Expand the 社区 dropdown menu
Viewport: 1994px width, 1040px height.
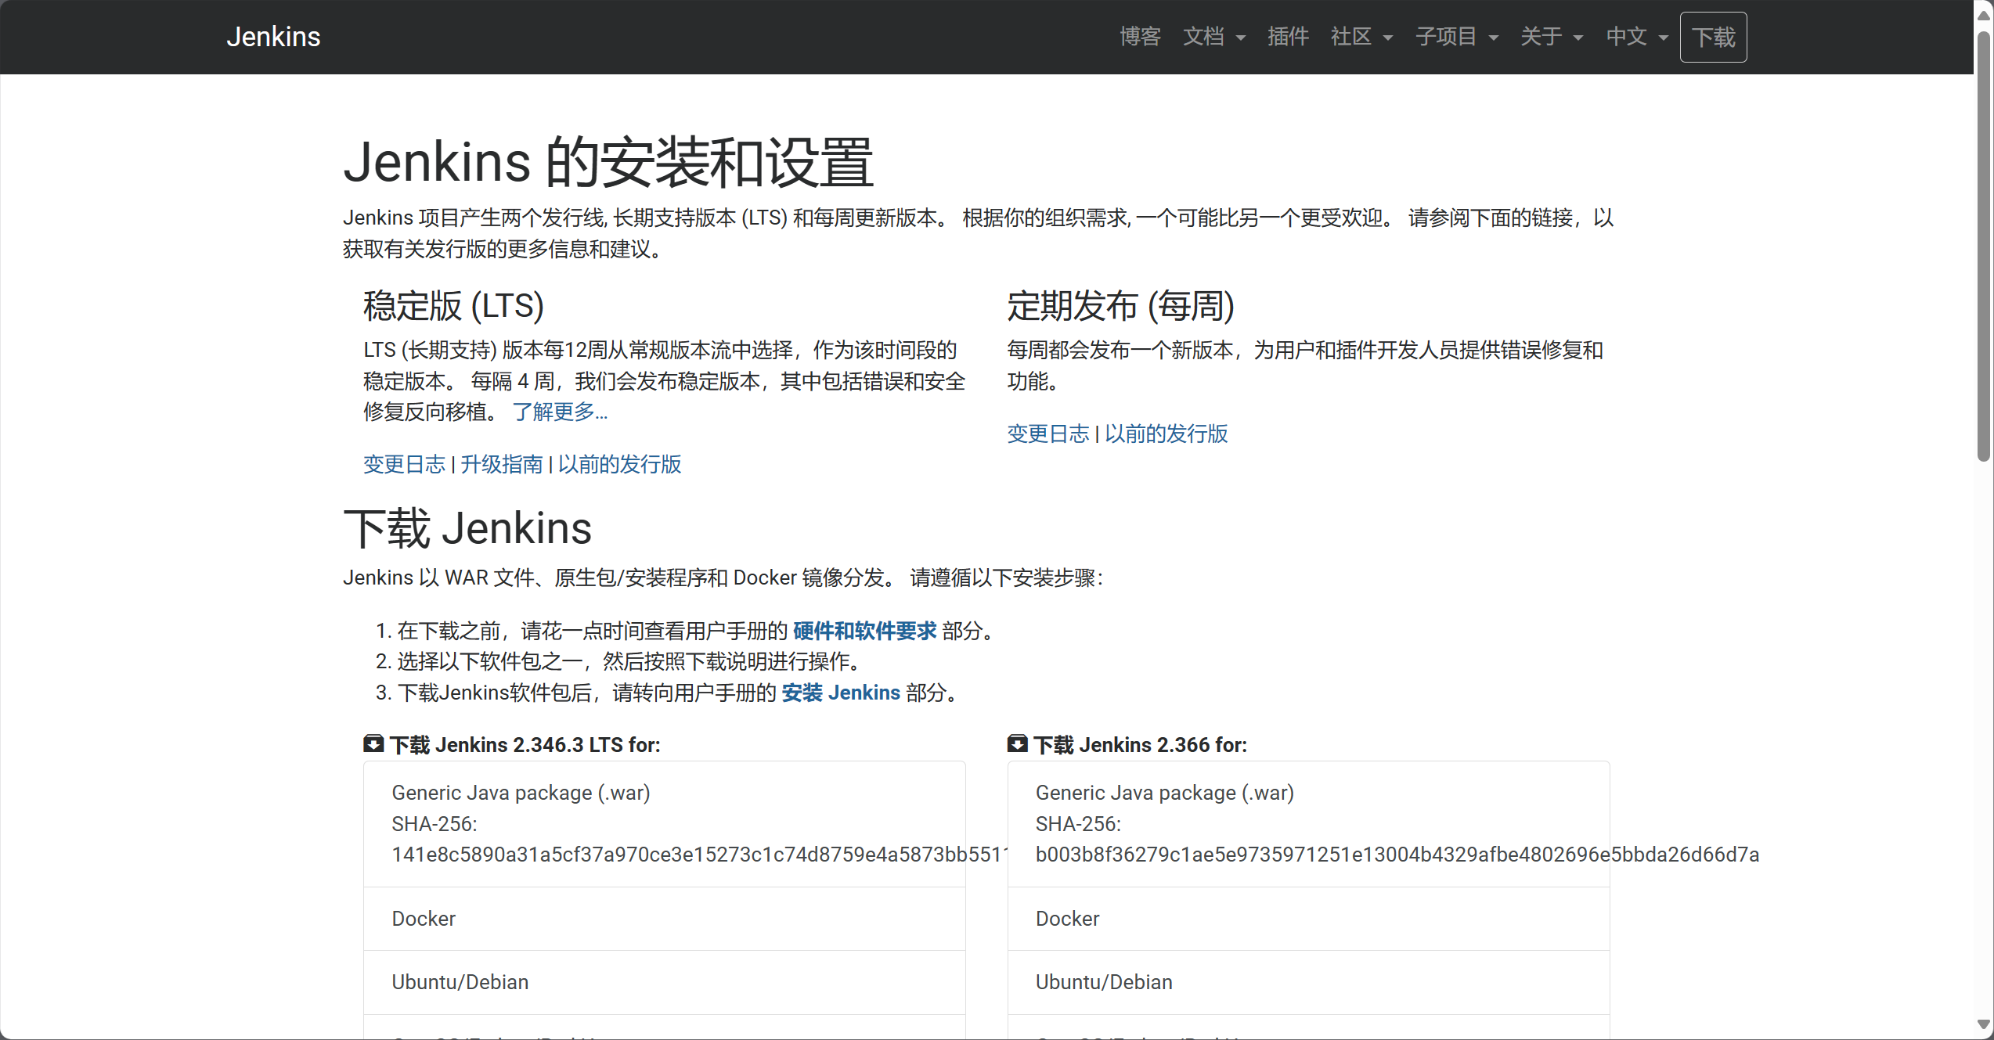[x=1361, y=37]
